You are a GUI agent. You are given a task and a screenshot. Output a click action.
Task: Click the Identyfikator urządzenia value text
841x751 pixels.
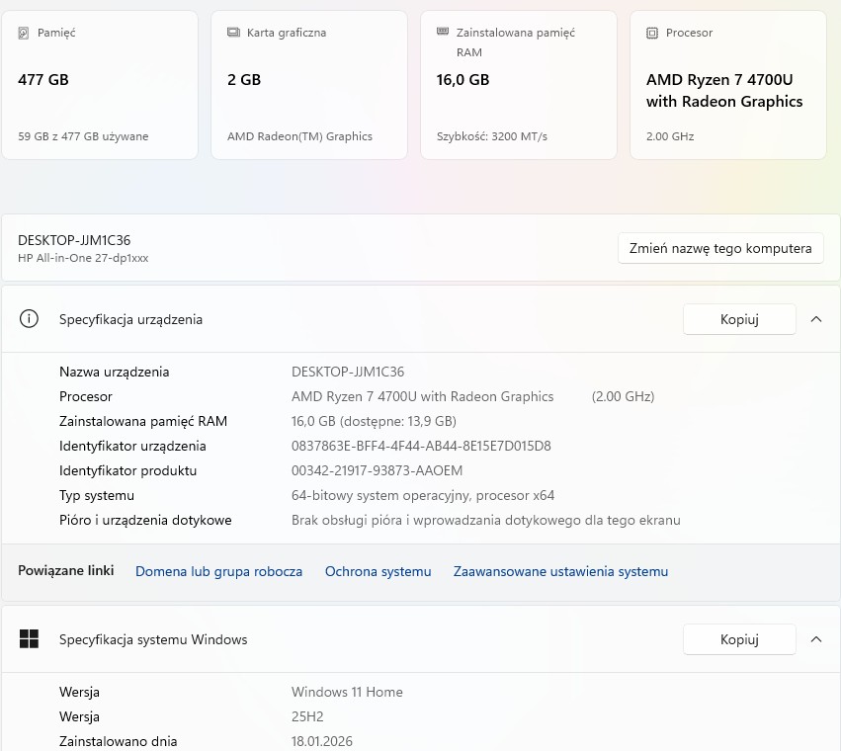[x=421, y=446]
